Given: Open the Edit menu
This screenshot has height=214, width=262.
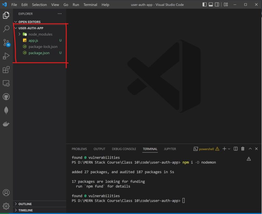Looking at the screenshot, I should pyautogui.click(x=25, y=5).
